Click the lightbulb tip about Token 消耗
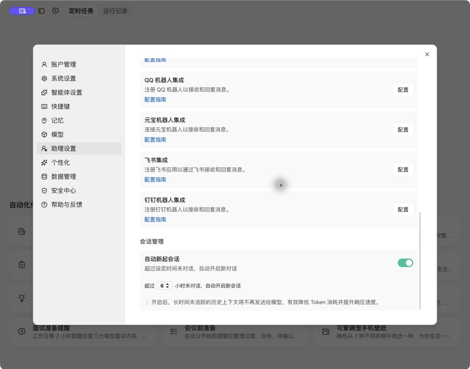The image size is (470, 369). click(x=262, y=302)
